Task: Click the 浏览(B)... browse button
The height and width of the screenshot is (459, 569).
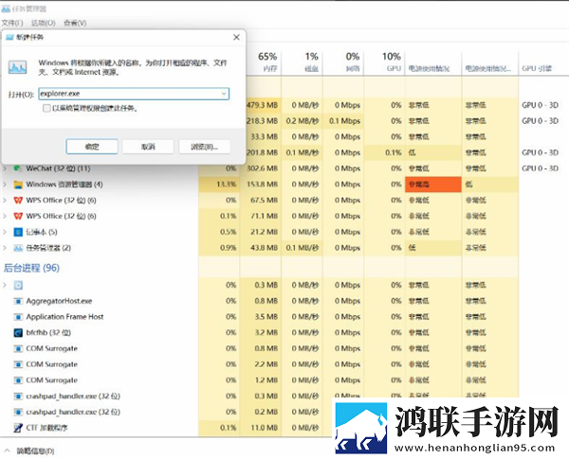Action: coord(204,147)
